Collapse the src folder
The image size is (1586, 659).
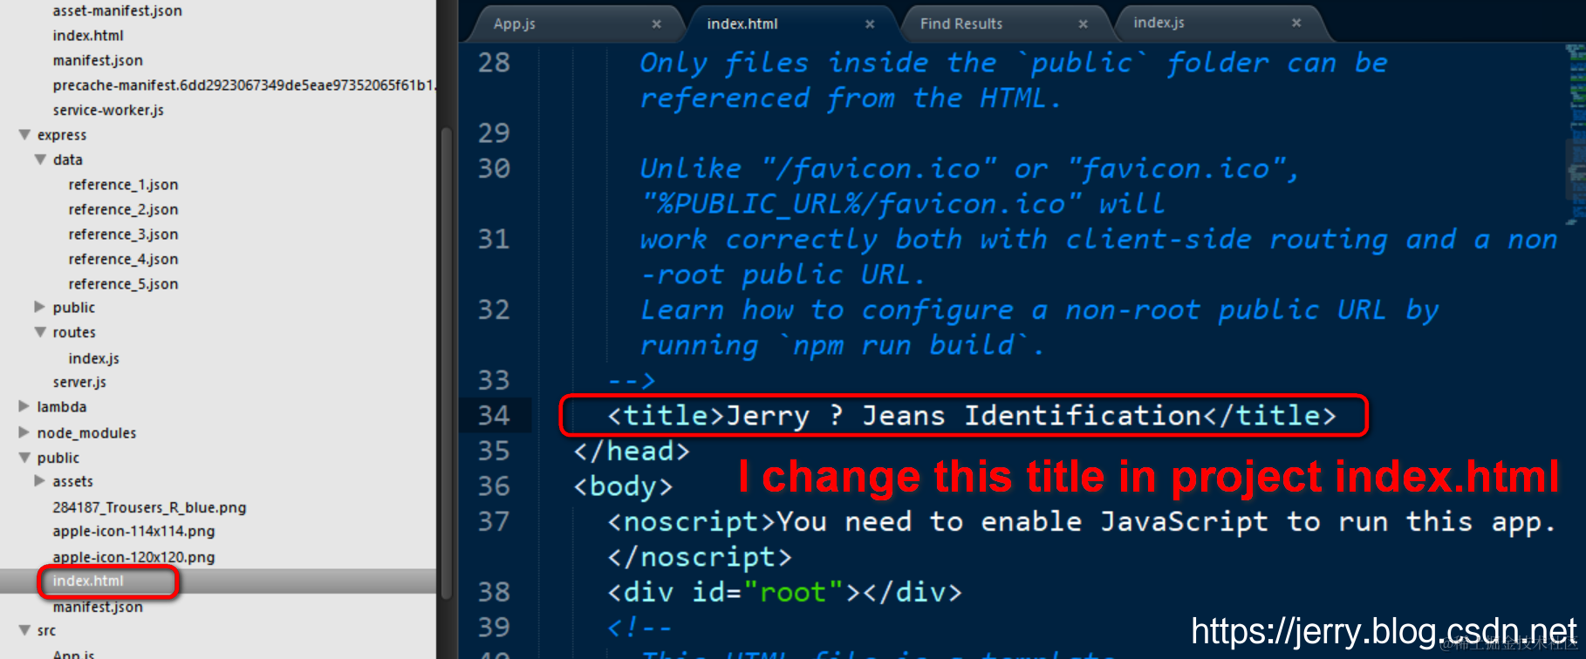pyautogui.click(x=25, y=630)
